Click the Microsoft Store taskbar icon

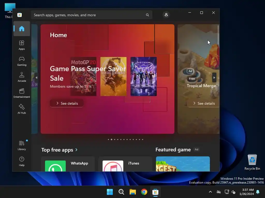click(x=155, y=192)
